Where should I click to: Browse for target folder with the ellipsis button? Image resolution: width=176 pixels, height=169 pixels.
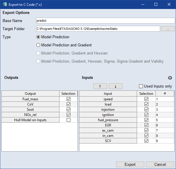168,29
